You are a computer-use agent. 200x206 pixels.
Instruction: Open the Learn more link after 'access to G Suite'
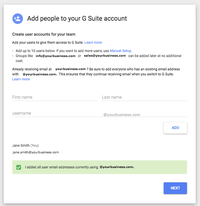pos(93,43)
